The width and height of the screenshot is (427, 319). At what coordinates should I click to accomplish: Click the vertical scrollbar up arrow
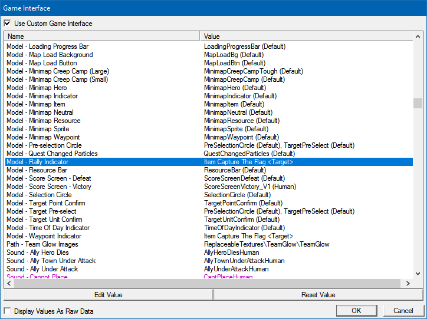point(418,36)
